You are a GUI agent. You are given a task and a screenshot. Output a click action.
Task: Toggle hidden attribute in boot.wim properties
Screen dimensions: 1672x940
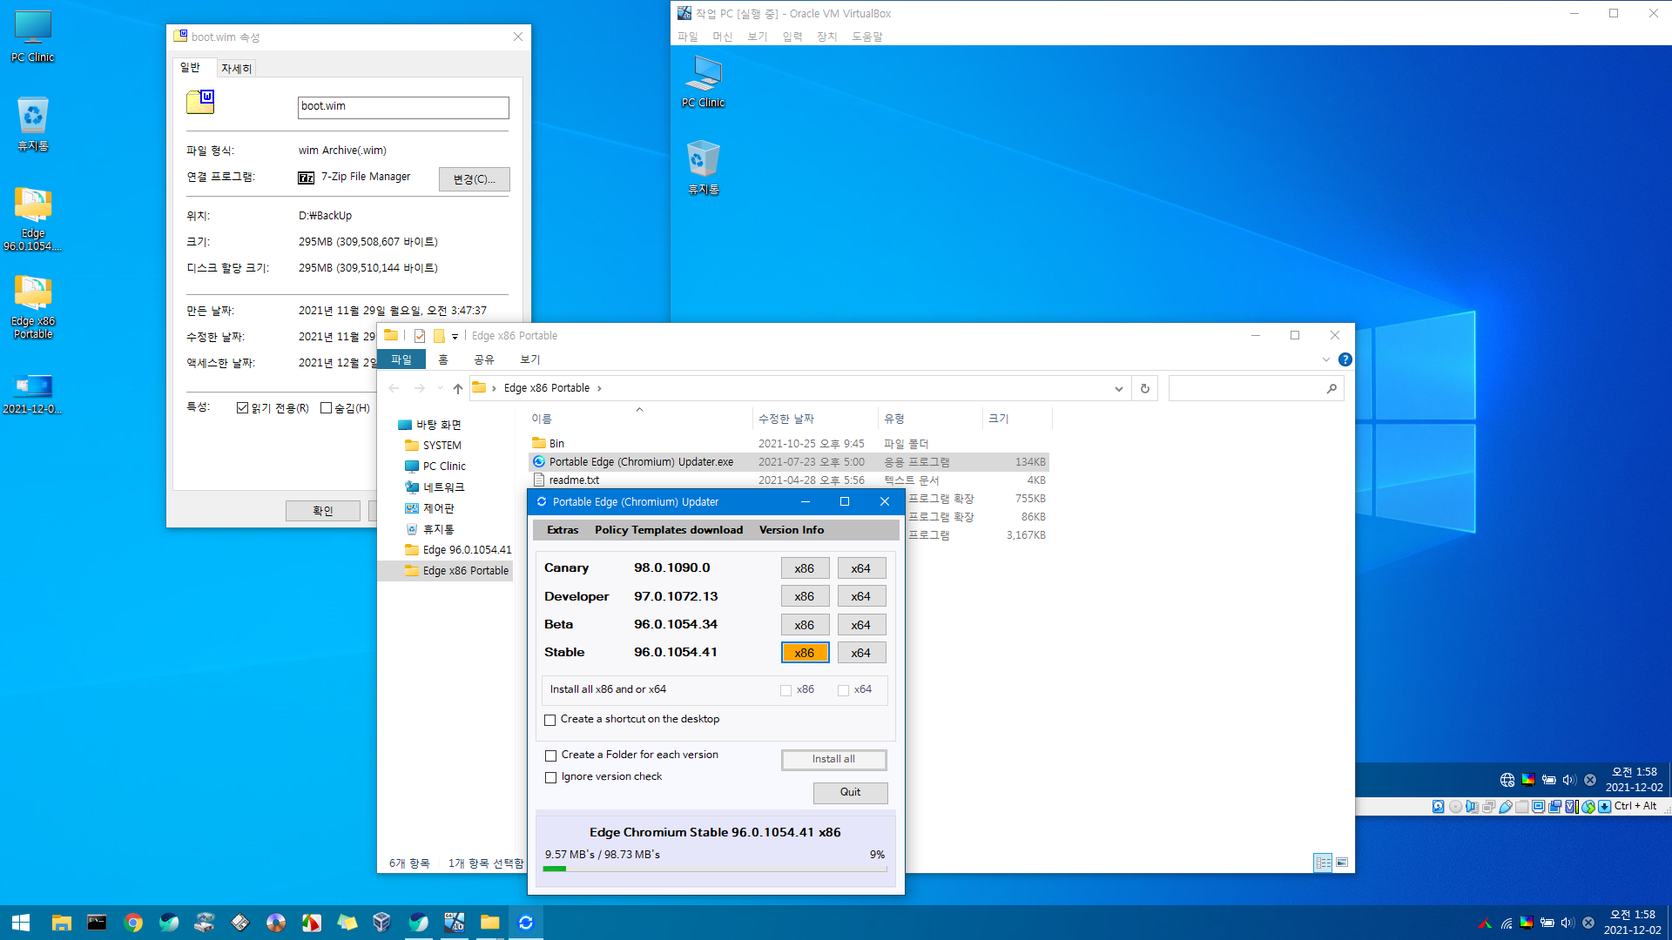[x=326, y=408]
